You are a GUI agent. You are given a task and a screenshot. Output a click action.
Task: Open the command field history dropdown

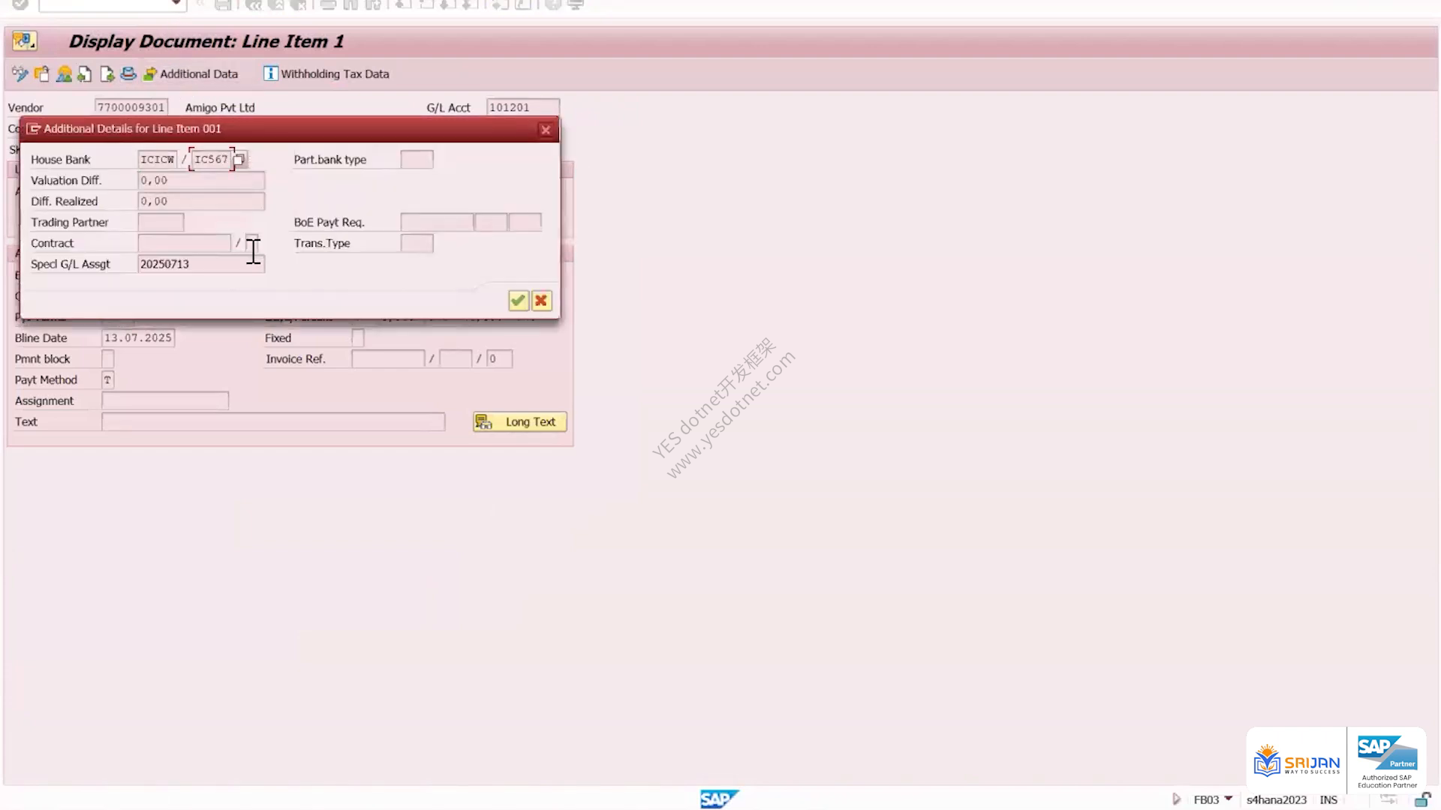pyautogui.click(x=176, y=4)
